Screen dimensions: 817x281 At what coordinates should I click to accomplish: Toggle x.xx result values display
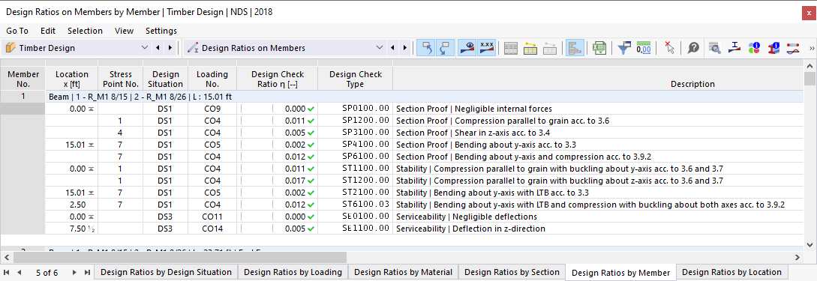coord(487,48)
